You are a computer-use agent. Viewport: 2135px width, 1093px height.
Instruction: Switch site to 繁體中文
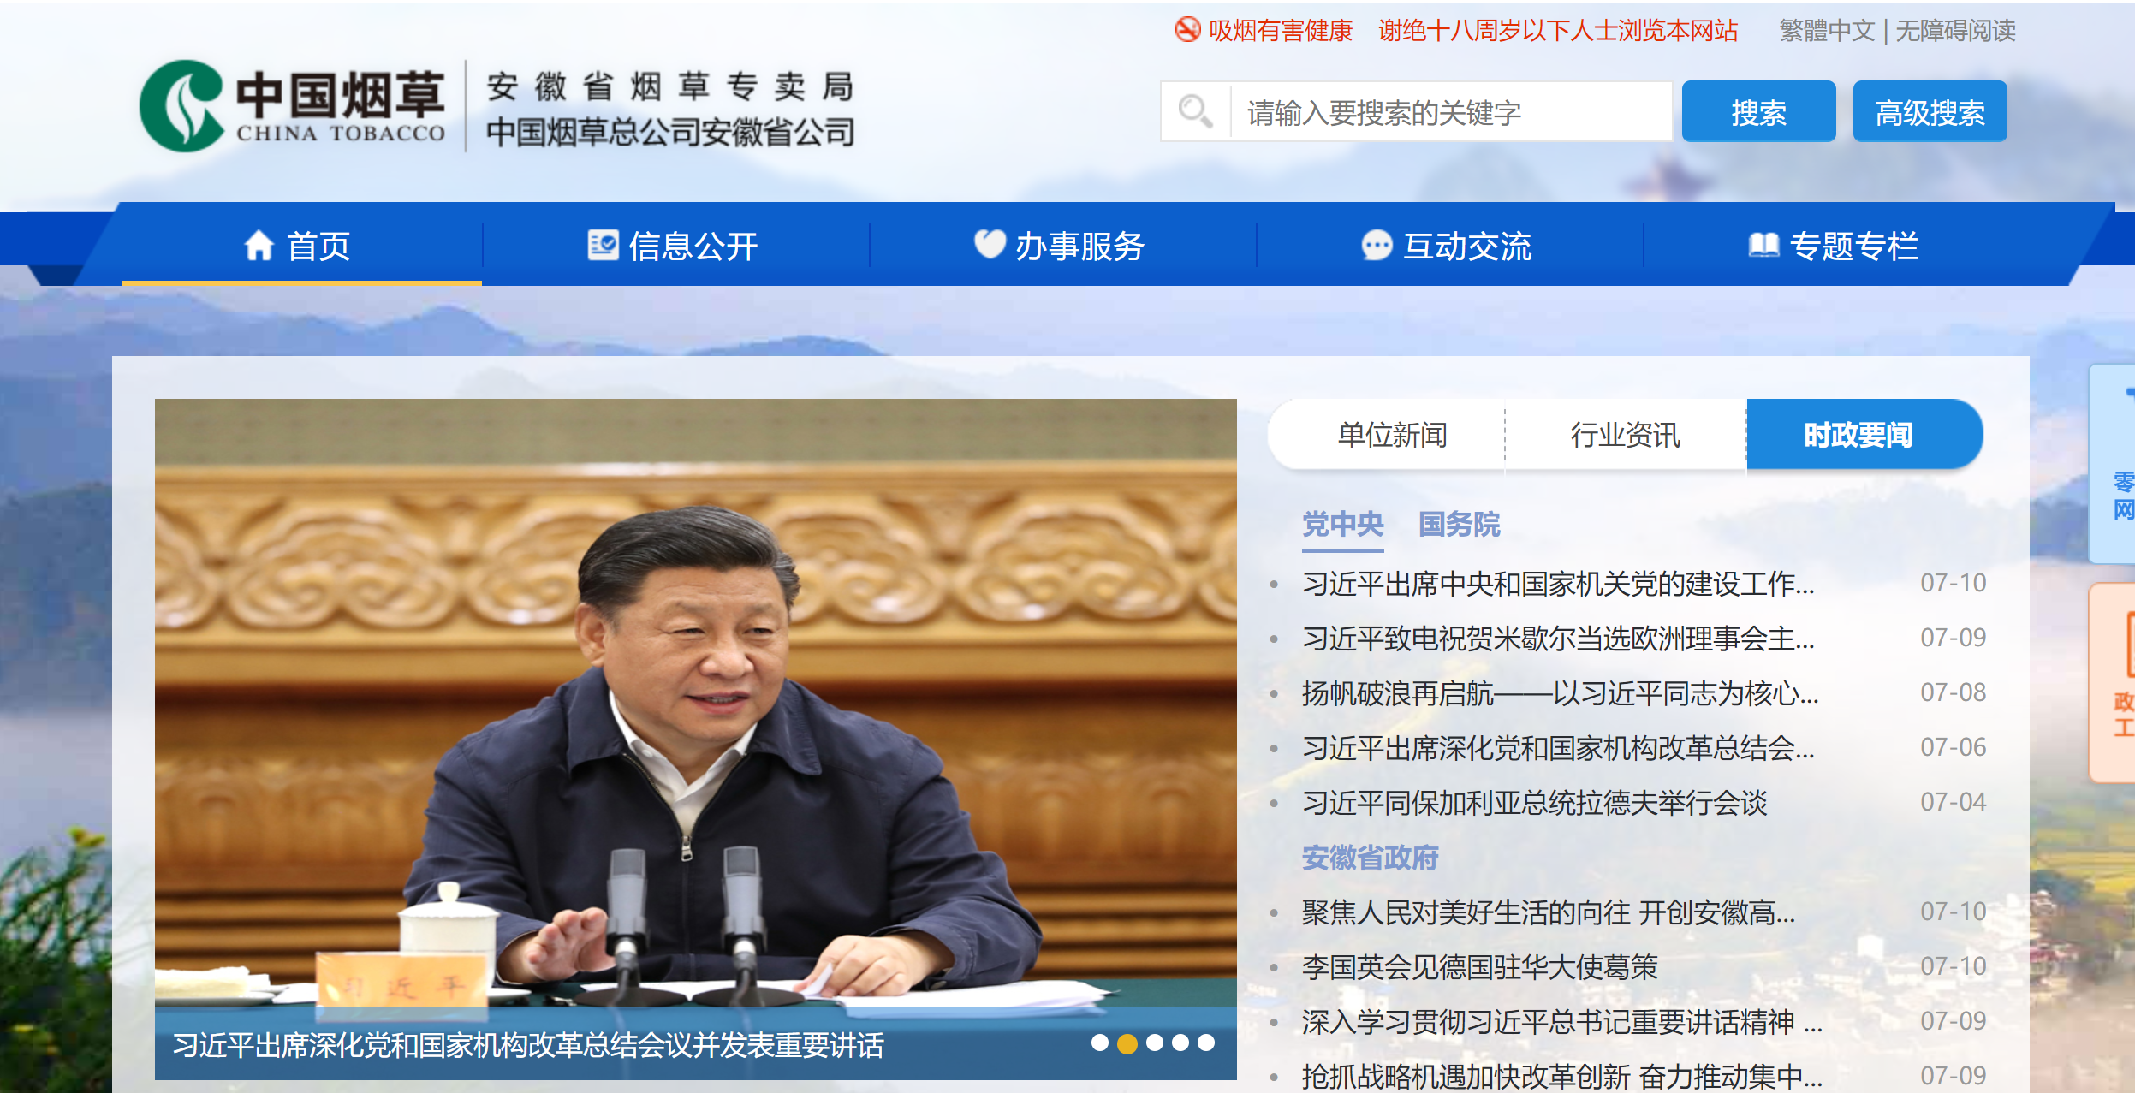point(1827,31)
